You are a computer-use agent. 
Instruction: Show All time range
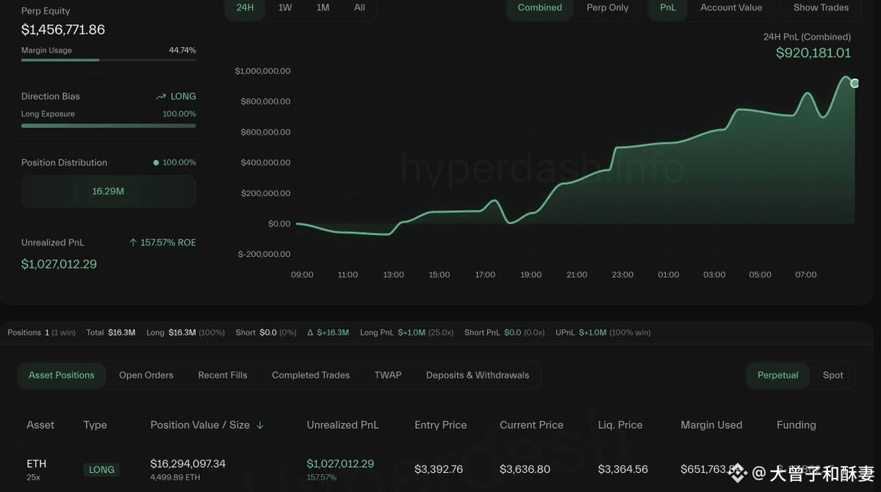tap(359, 8)
